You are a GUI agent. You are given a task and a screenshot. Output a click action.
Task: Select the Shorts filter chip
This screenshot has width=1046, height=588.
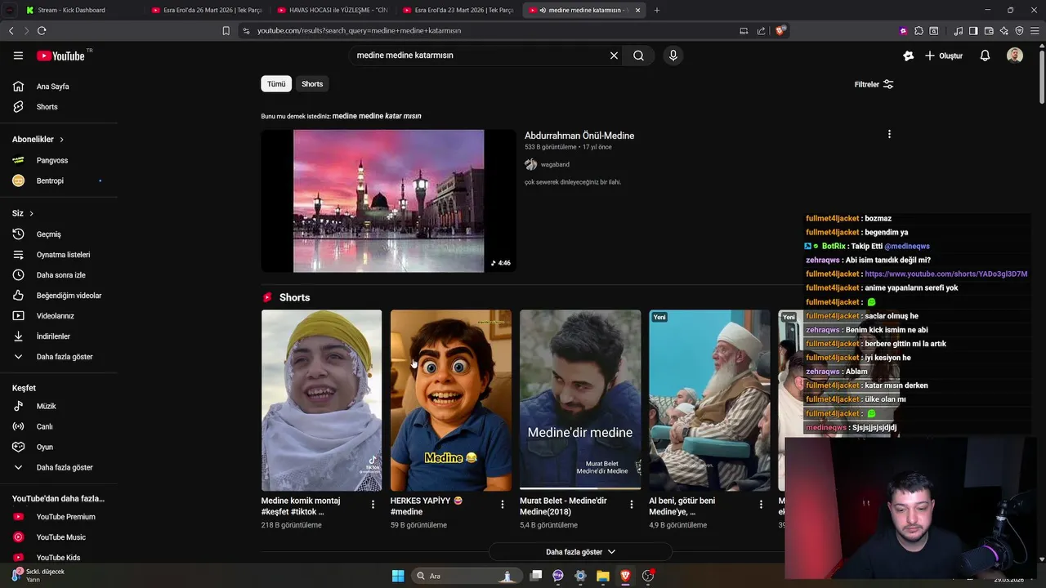[312, 84]
